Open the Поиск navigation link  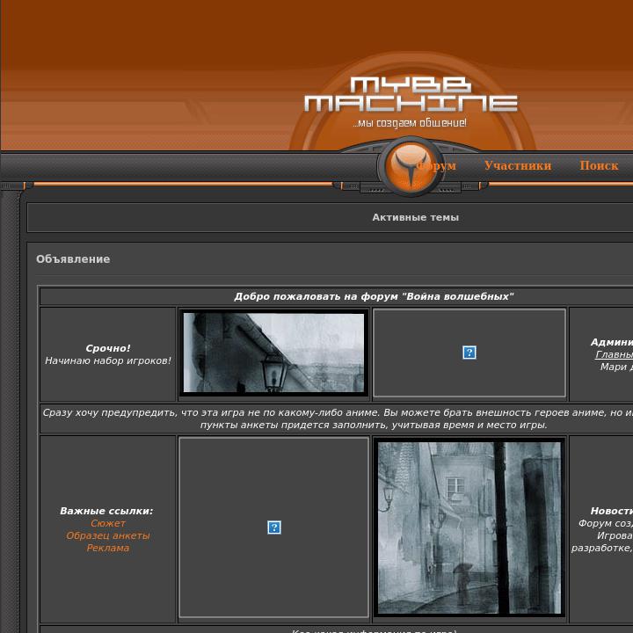point(599,165)
